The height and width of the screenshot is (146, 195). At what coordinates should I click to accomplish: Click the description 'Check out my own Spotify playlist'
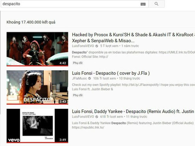point(133,87)
